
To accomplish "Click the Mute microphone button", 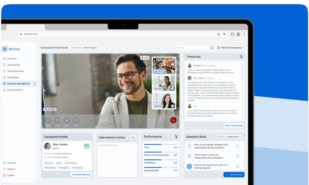I will pyautogui.click(x=48, y=120).
